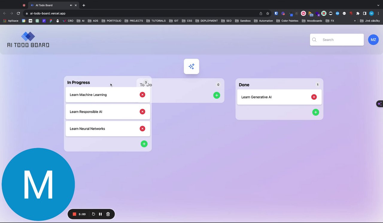Open the FX bookmarks folder
Viewport: 383px width, 223px height.
tap(330, 21)
